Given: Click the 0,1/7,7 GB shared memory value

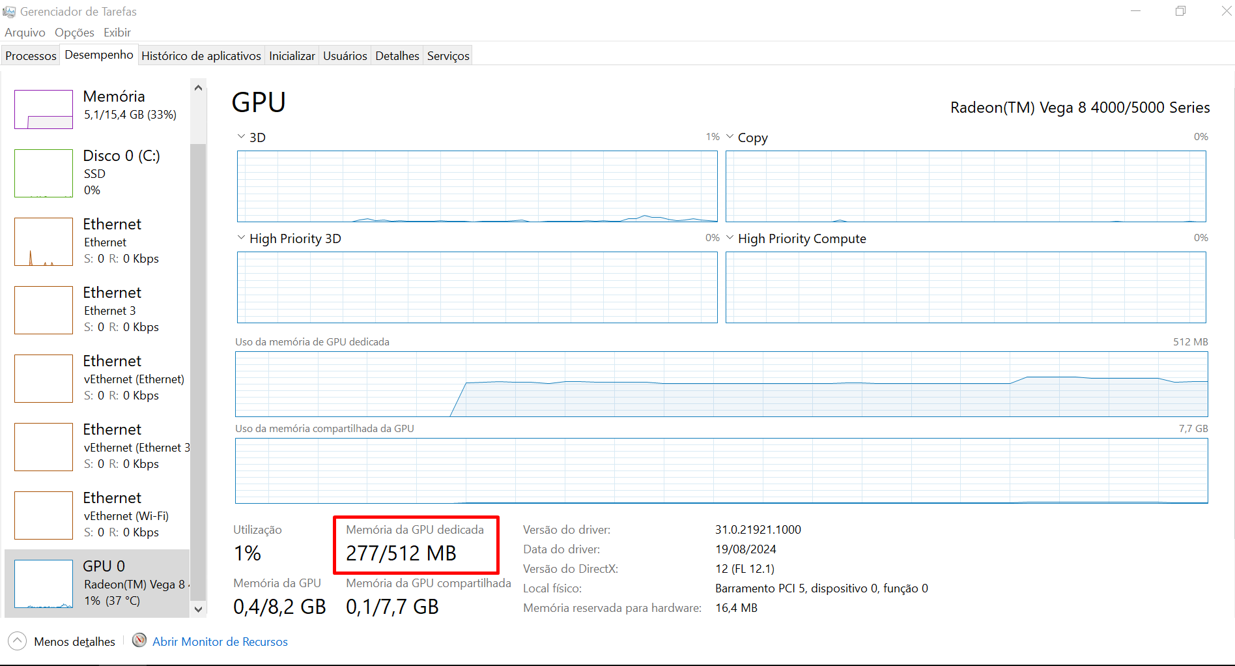Looking at the screenshot, I should pos(392,607).
